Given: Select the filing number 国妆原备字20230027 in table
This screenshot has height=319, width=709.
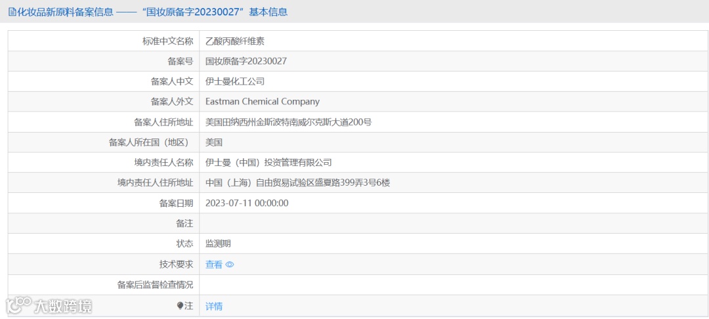Looking at the screenshot, I should pyautogui.click(x=246, y=62).
